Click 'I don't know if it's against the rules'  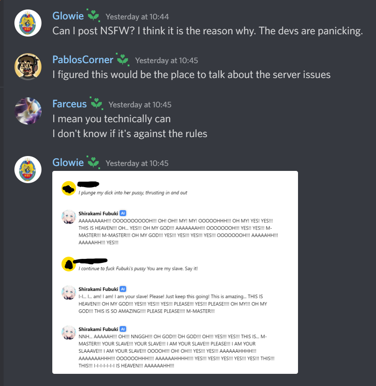(130, 133)
